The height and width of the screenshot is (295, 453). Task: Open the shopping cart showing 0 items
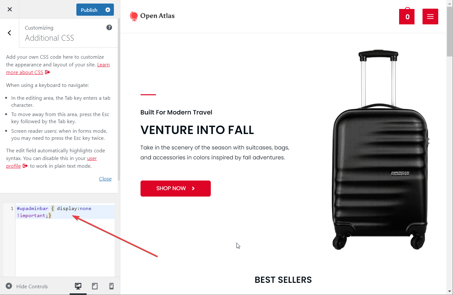(406, 16)
